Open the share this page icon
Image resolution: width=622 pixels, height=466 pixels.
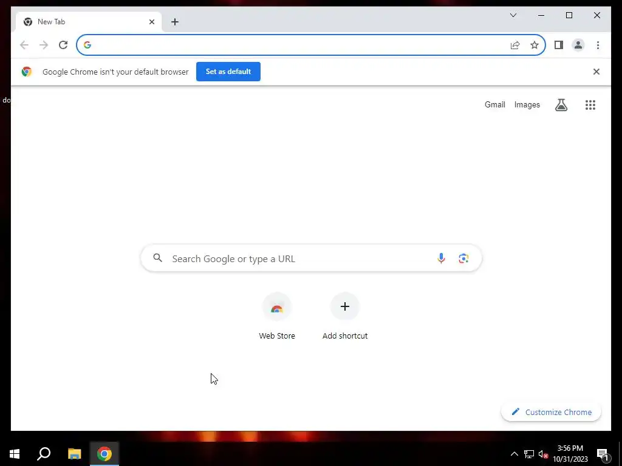point(515,45)
